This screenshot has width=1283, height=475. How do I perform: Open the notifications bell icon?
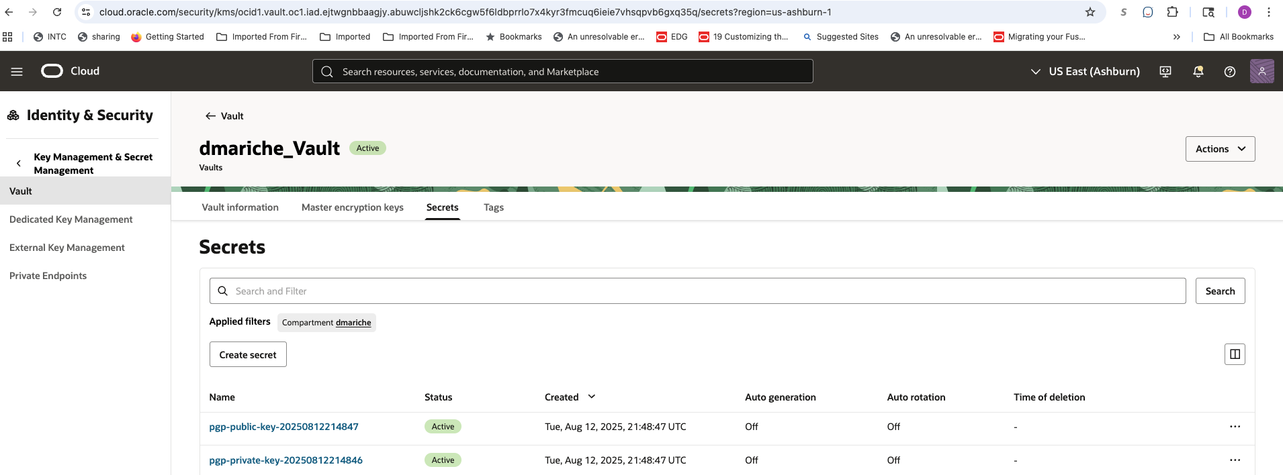pos(1198,72)
